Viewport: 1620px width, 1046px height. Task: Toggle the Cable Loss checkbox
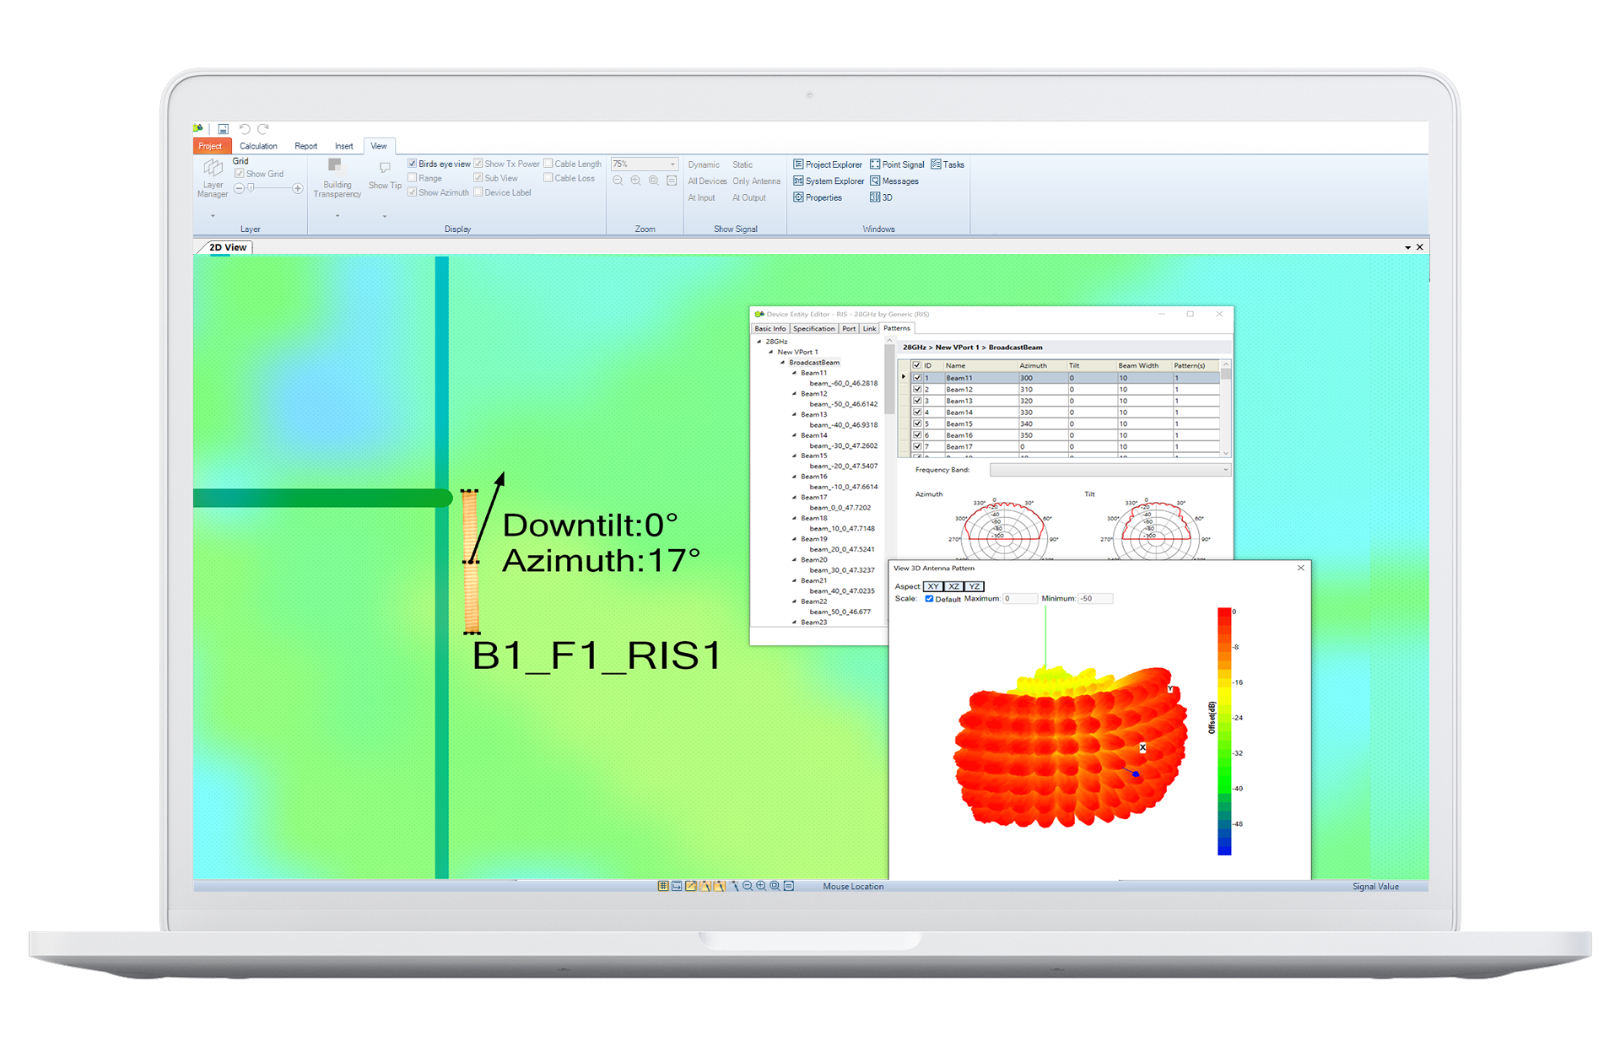click(x=548, y=178)
